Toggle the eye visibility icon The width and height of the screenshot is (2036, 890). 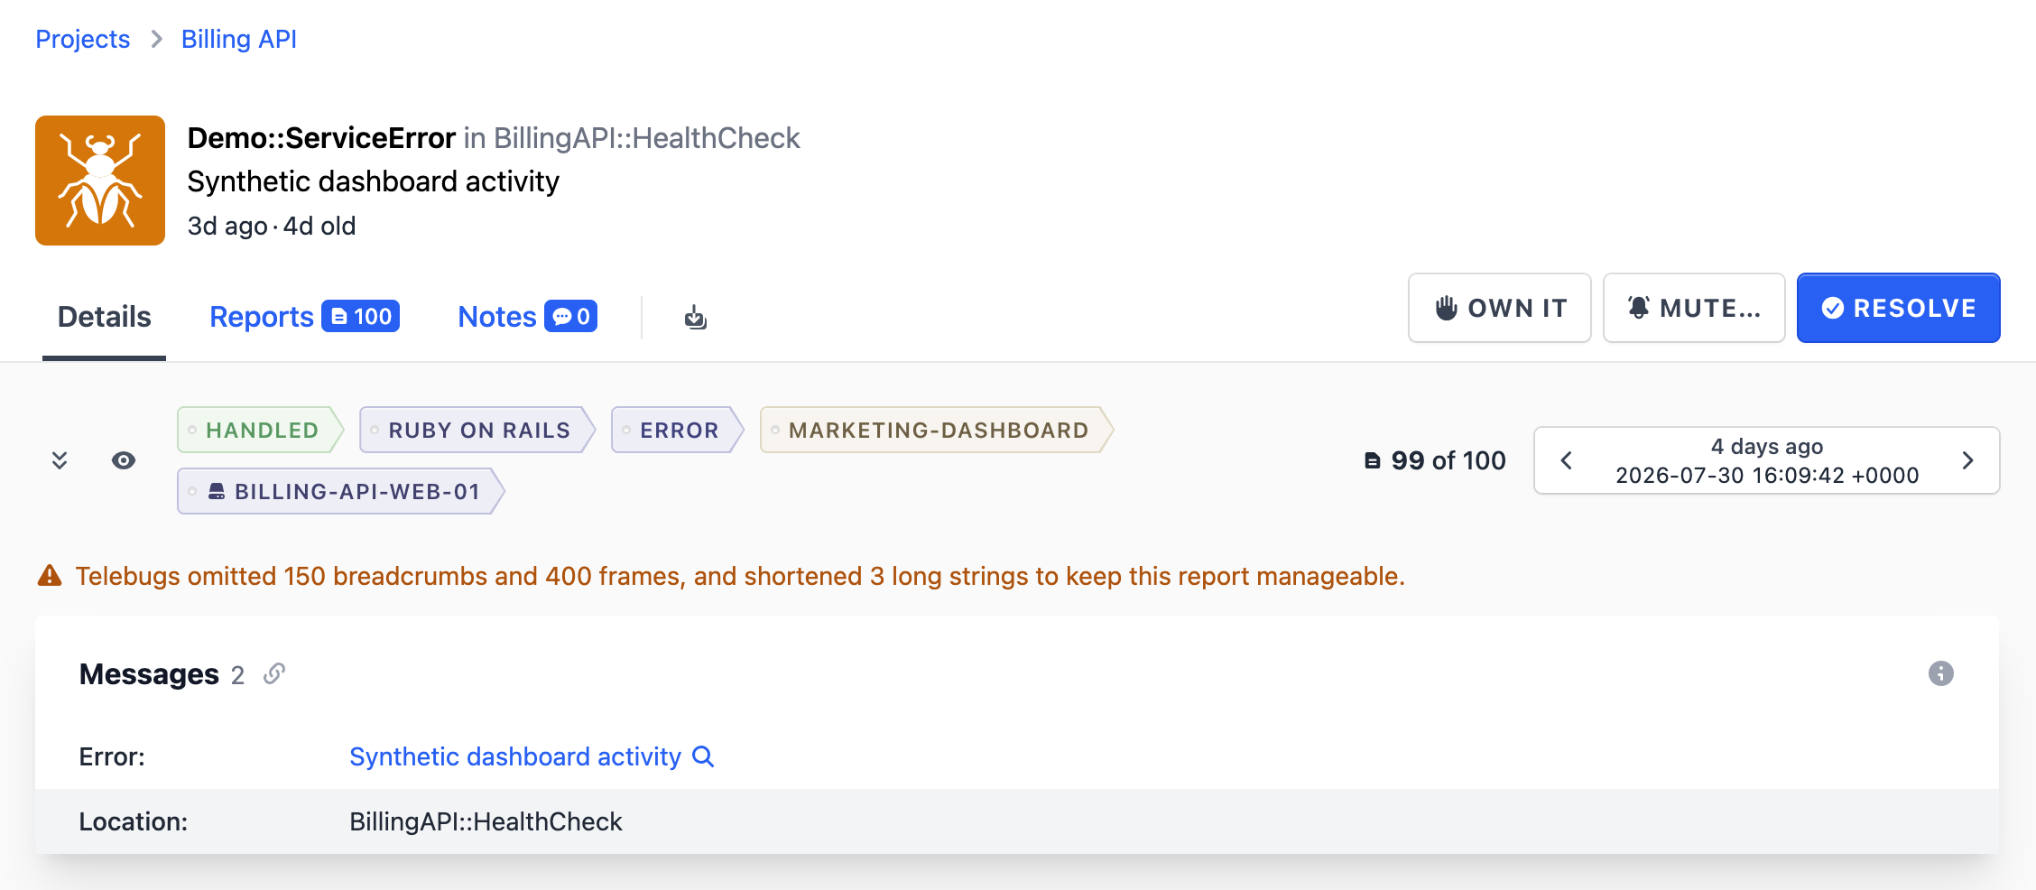pos(124,460)
